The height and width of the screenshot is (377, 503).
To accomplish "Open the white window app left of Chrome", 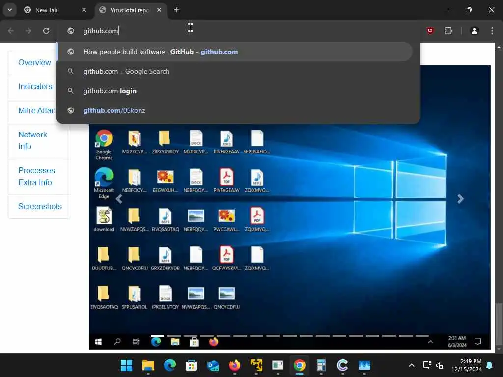I will [278, 365].
